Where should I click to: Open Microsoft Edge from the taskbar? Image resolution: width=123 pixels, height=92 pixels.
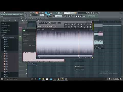pos(39,79)
